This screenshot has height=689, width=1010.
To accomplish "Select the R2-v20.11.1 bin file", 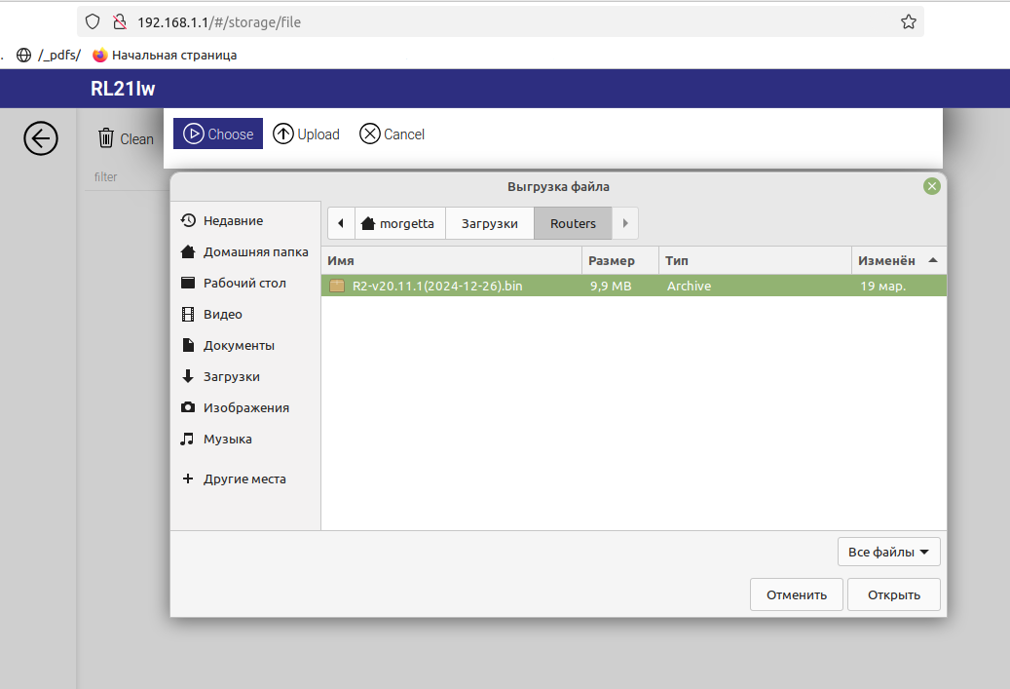I will pos(437,287).
